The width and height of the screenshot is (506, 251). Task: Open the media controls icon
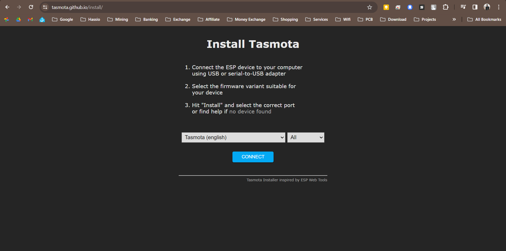[463, 7]
